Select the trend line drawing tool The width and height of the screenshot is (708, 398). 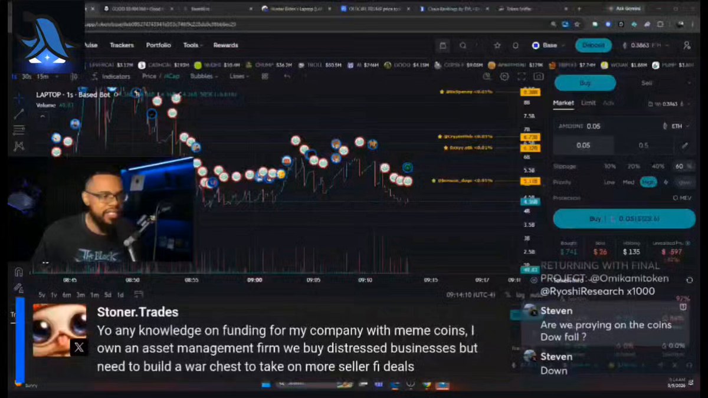(19, 113)
